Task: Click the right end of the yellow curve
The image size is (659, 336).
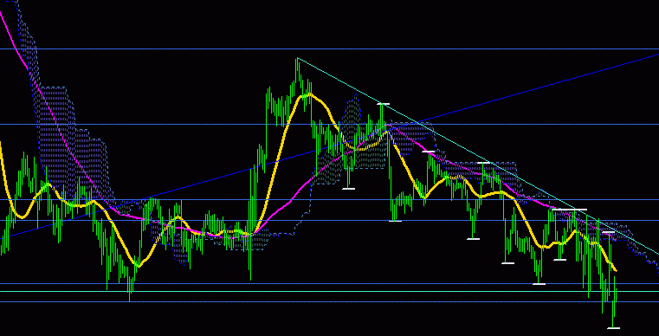Action: tap(616, 270)
